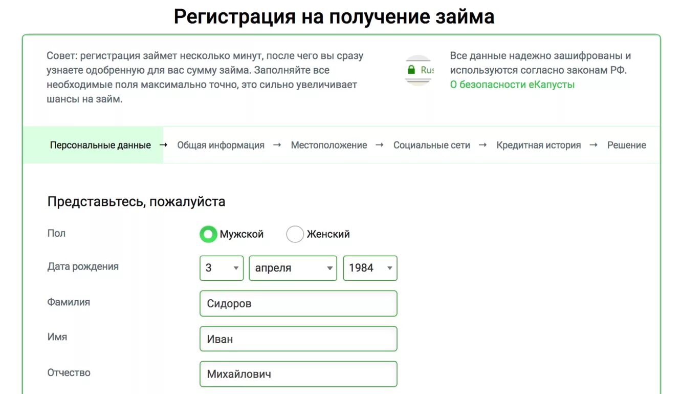Screen dimensions: 682x394
Task: Click the Отчество field label
Action: coord(69,372)
